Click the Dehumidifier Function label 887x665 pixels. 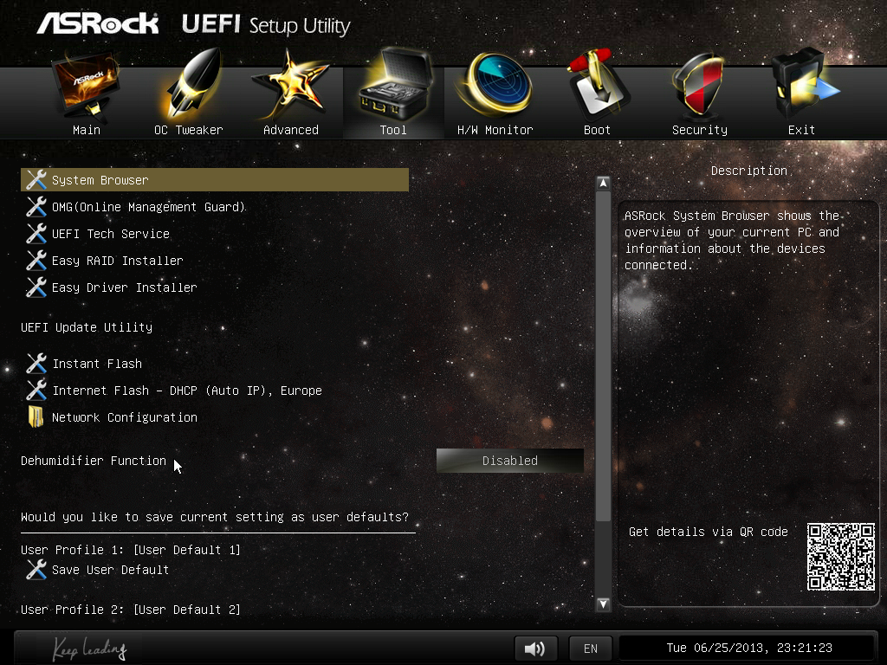[x=94, y=461]
